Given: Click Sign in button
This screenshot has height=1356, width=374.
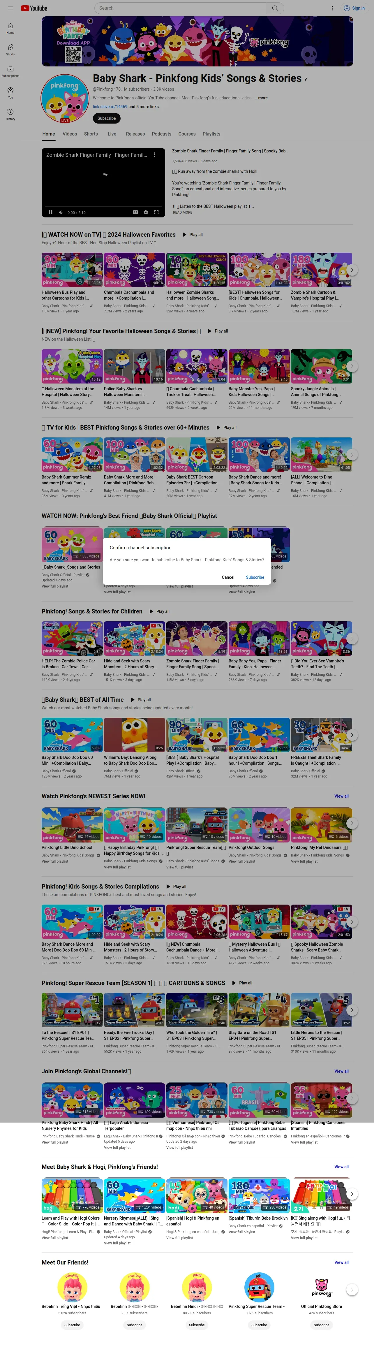Looking at the screenshot, I should tap(354, 8).
